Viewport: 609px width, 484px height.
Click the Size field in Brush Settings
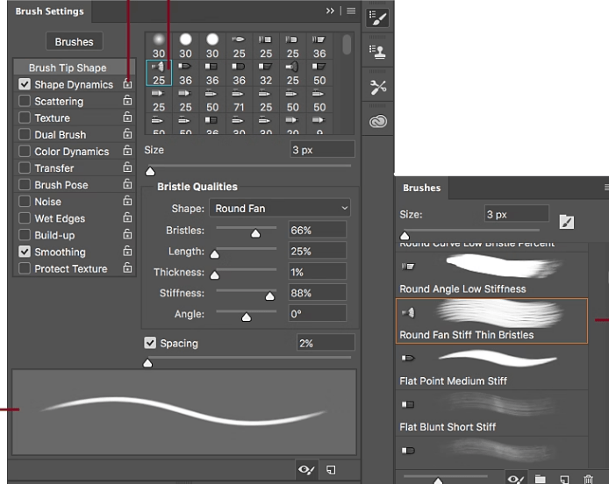pyautogui.click(x=322, y=149)
